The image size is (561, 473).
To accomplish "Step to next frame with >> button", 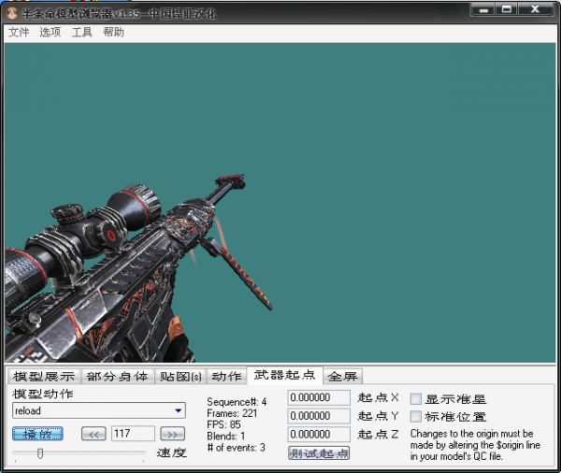I will click(172, 434).
